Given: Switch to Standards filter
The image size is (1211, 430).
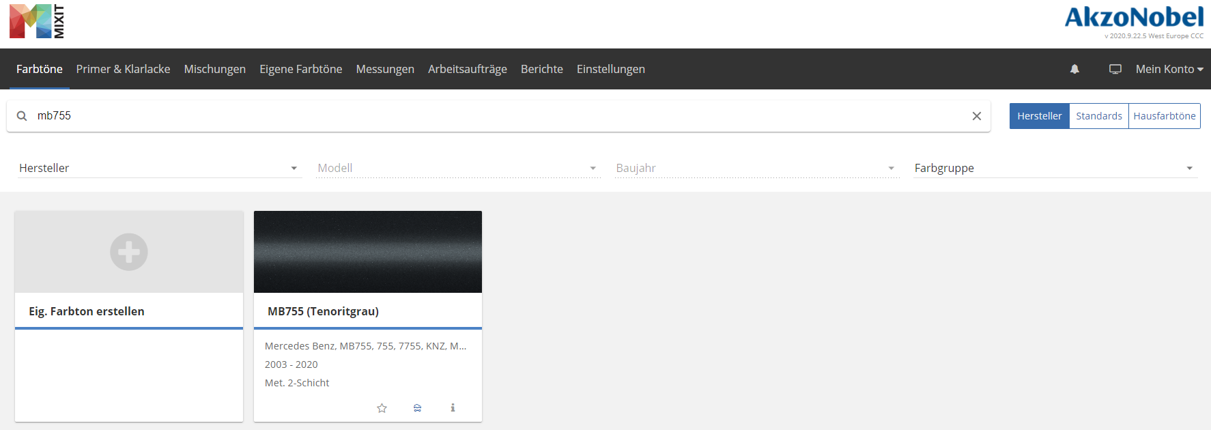Looking at the screenshot, I should pyautogui.click(x=1099, y=116).
